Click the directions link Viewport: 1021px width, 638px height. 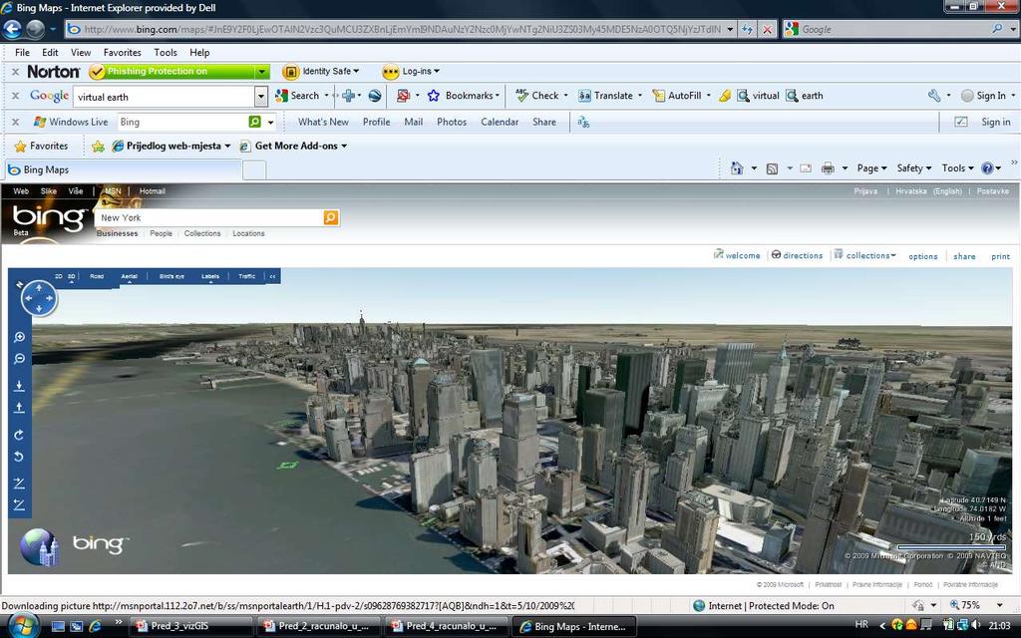803,256
